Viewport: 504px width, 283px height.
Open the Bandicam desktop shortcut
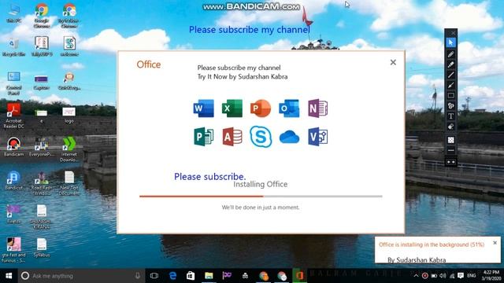[x=13, y=147]
